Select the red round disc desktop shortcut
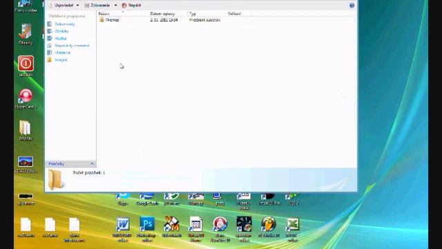 (x=220, y=229)
